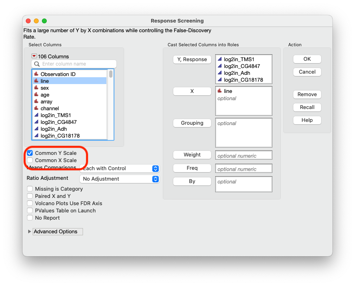Open the Means Comparisons dropdown
Screen dimensions: 355x286
tap(119, 168)
